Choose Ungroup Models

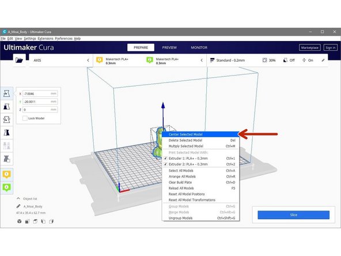tap(200, 218)
